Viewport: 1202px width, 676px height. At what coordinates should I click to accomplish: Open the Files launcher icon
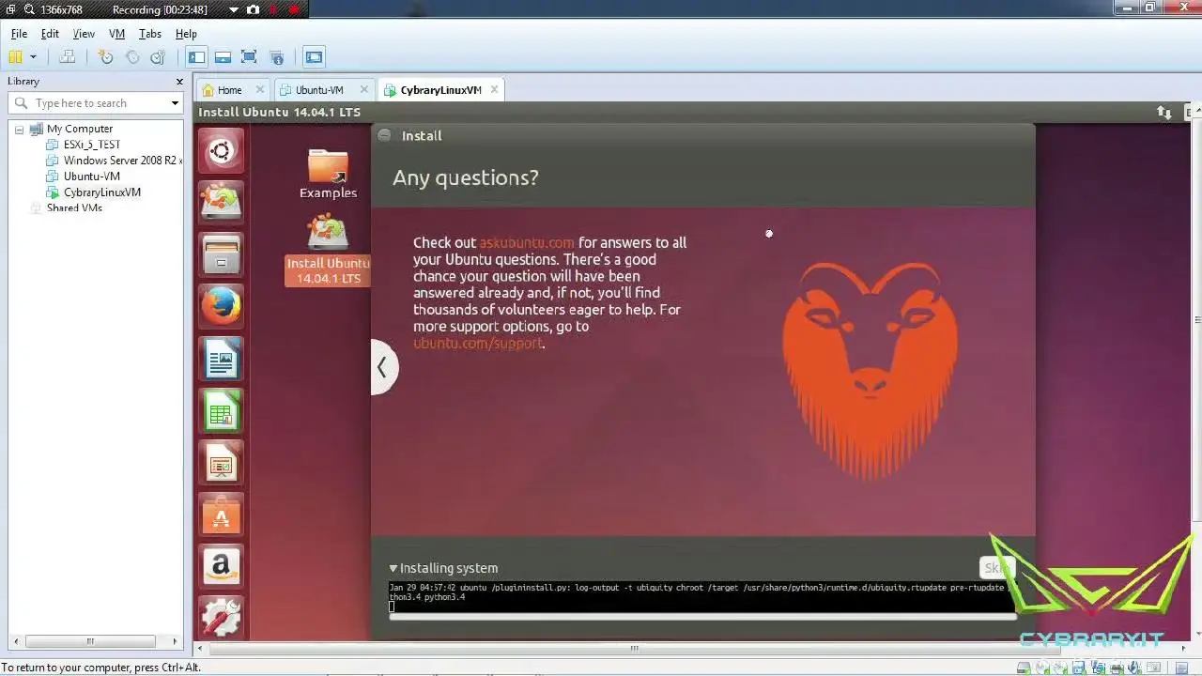point(222,254)
